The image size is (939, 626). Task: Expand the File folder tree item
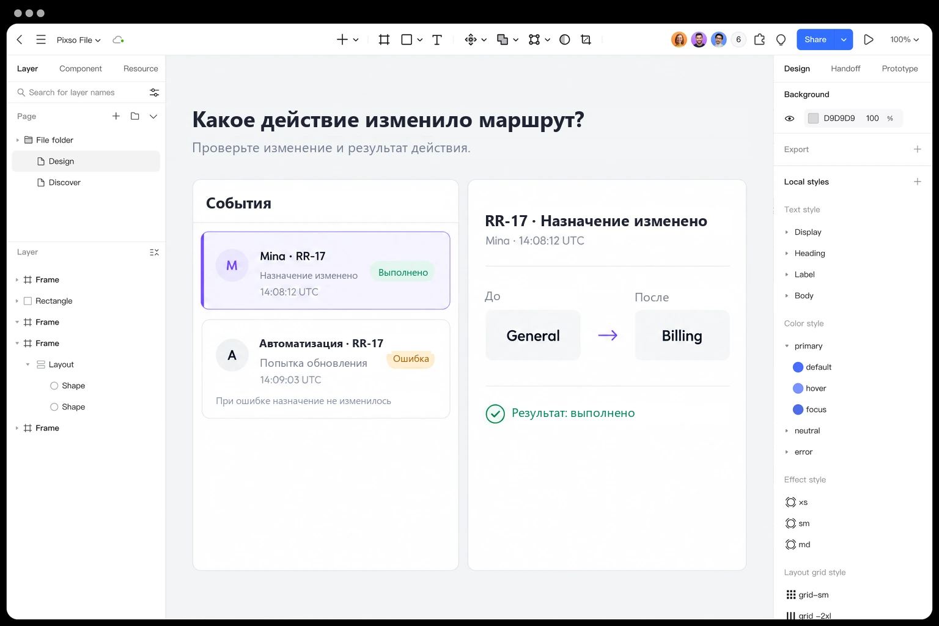click(18, 140)
